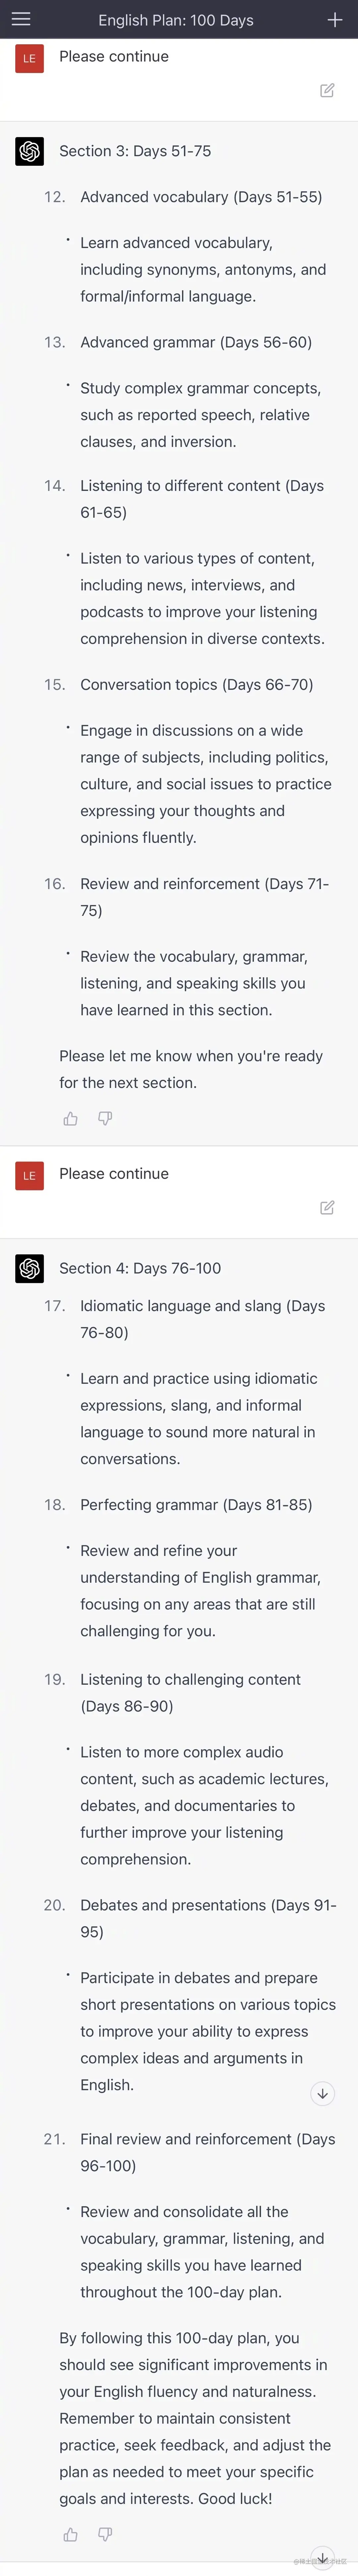The width and height of the screenshot is (358, 2576).
Task: Edit the second "Please continue" message
Action: (x=327, y=1207)
